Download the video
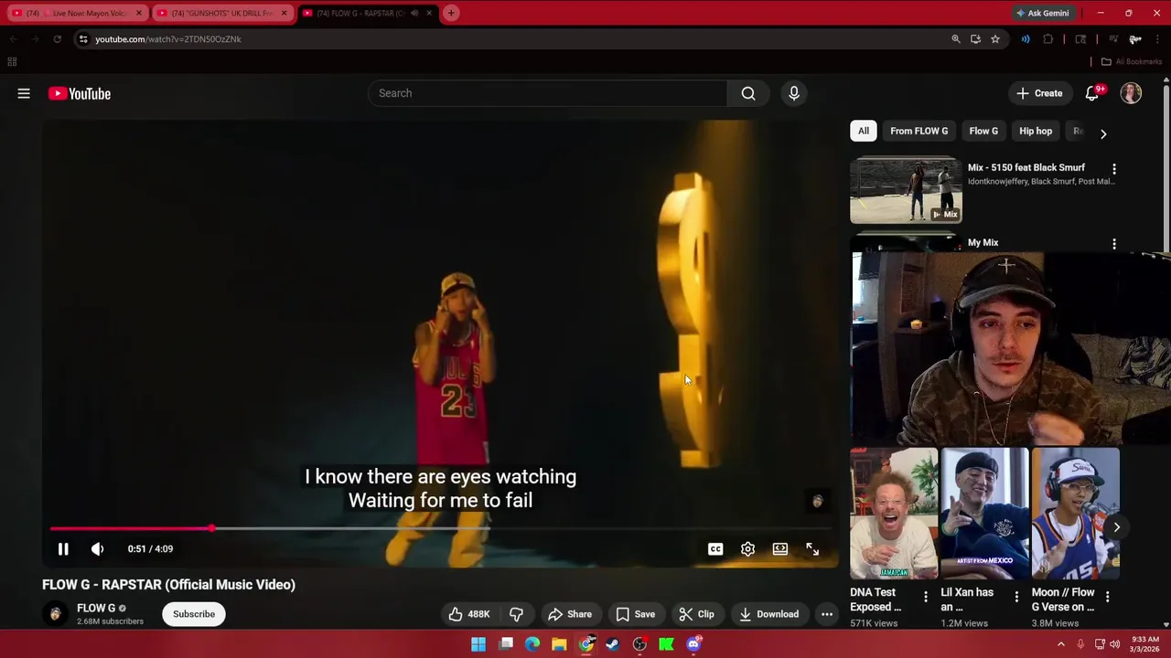Image resolution: width=1171 pixels, height=658 pixels. [x=768, y=614]
